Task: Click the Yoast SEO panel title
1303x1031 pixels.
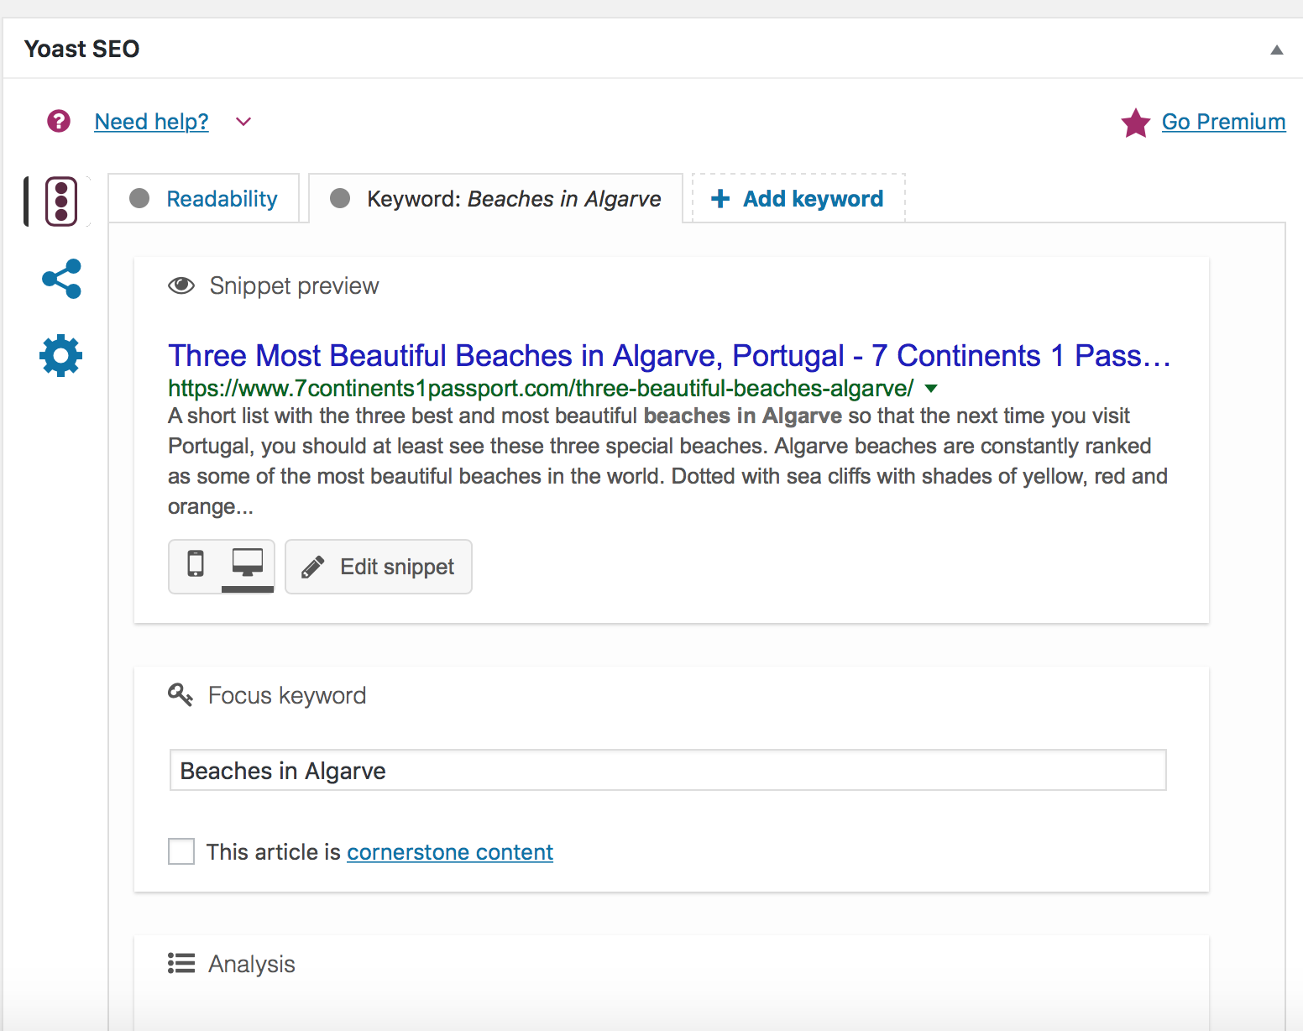Action: 82,49
